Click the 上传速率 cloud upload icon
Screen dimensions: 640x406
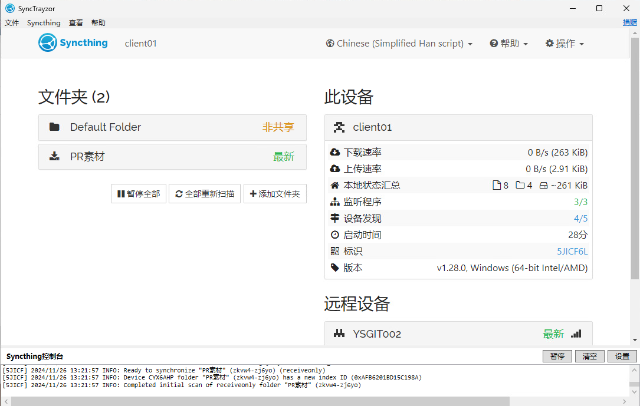pos(334,169)
